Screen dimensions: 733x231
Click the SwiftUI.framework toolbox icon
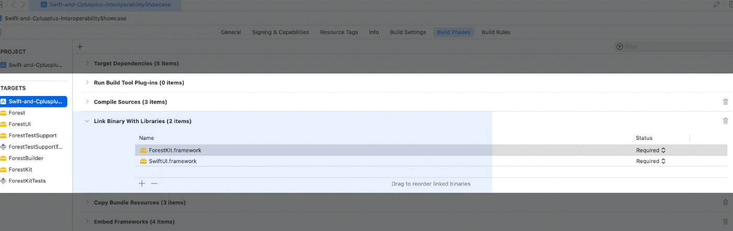point(143,161)
